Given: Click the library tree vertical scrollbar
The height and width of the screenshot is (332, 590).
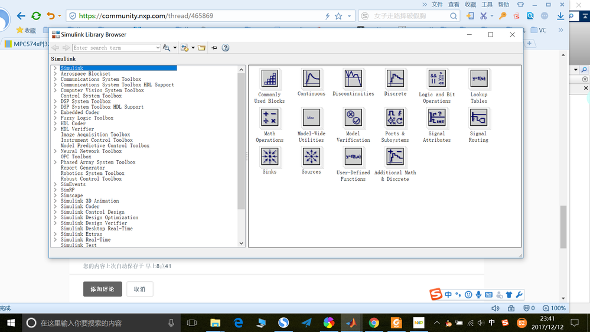Looking at the screenshot, I should (241, 141).
